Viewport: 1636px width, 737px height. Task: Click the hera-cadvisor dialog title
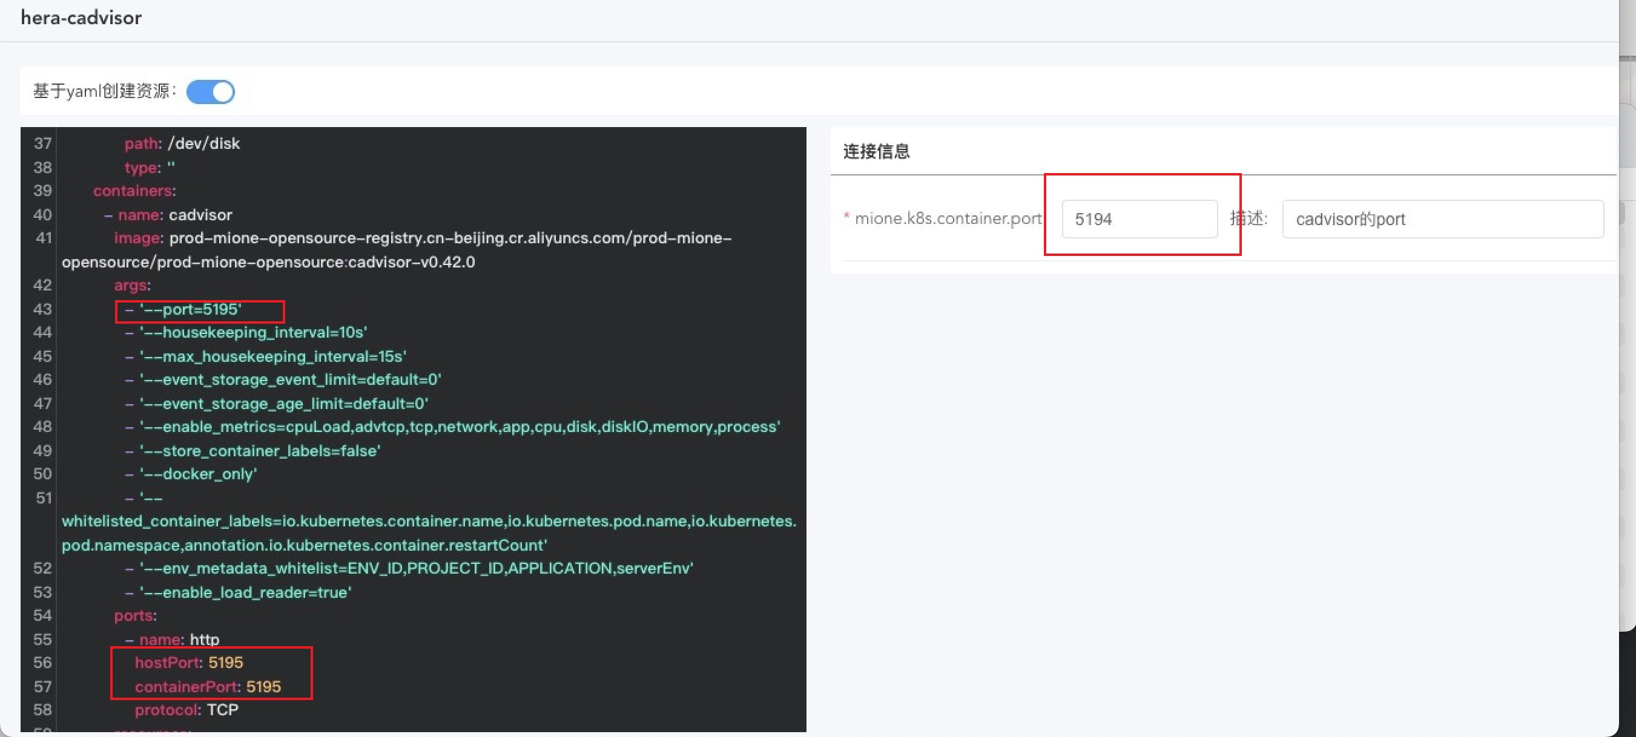click(81, 18)
